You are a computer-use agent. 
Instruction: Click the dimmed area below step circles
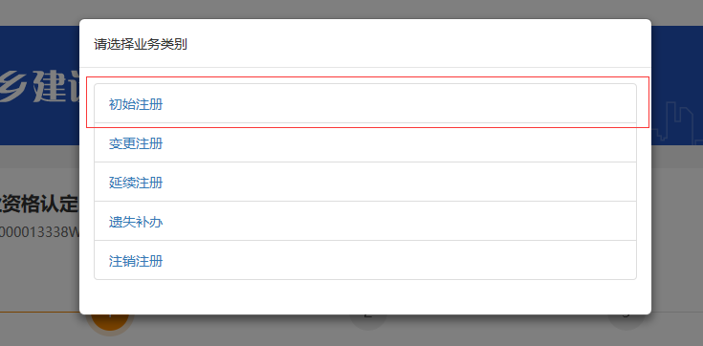352,339
